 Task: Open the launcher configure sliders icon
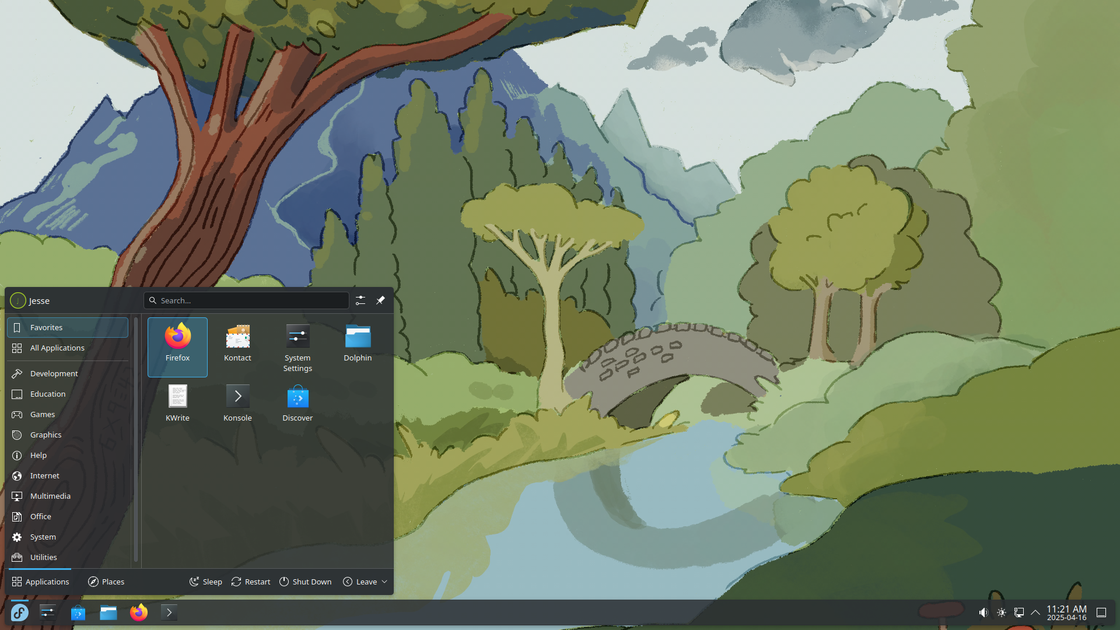click(x=360, y=300)
